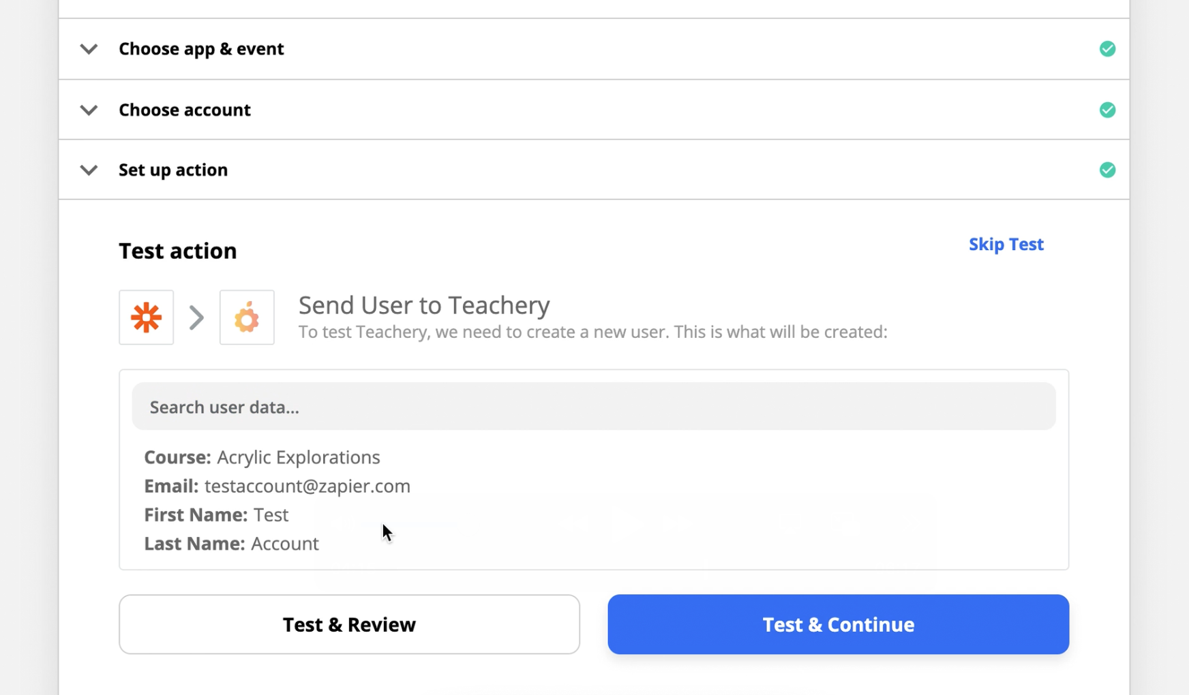Screen dimensions: 1189x695
Task: Click the arrow between the app icons
Action: click(196, 318)
